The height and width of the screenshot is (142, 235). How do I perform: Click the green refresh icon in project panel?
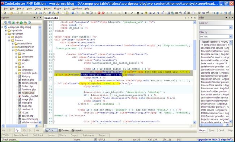(x=13, y=23)
